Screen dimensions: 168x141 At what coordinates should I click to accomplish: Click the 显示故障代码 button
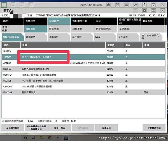[13, 128]
